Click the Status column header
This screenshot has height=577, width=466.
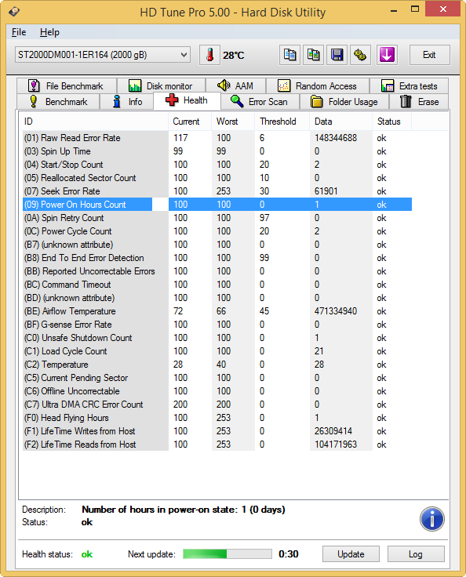click(392, 122)
